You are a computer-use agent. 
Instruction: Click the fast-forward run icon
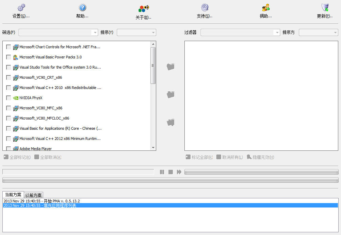pos(179,172)
